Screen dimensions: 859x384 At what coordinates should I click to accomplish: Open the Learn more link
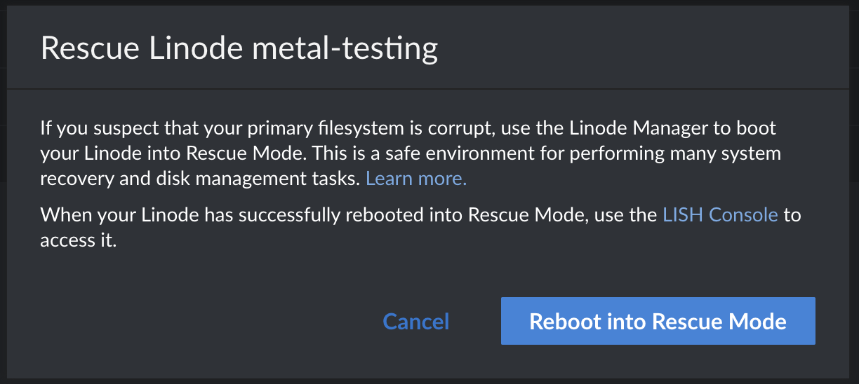pyautogui.click(x=416, y=179)
